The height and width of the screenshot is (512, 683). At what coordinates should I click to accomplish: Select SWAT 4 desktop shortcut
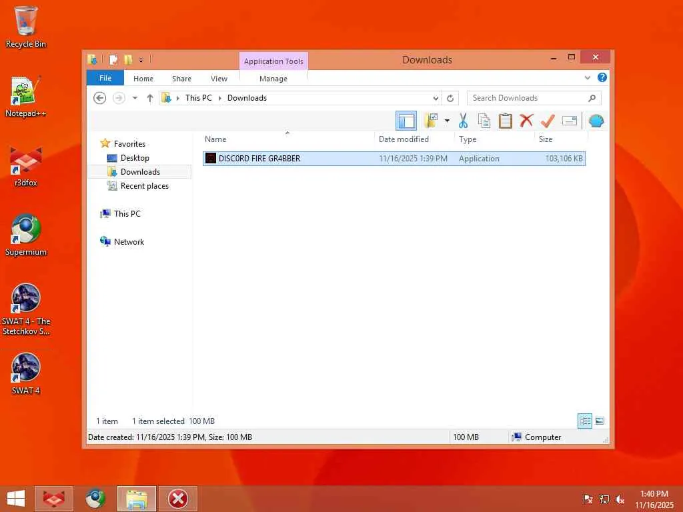coord(26,374)
